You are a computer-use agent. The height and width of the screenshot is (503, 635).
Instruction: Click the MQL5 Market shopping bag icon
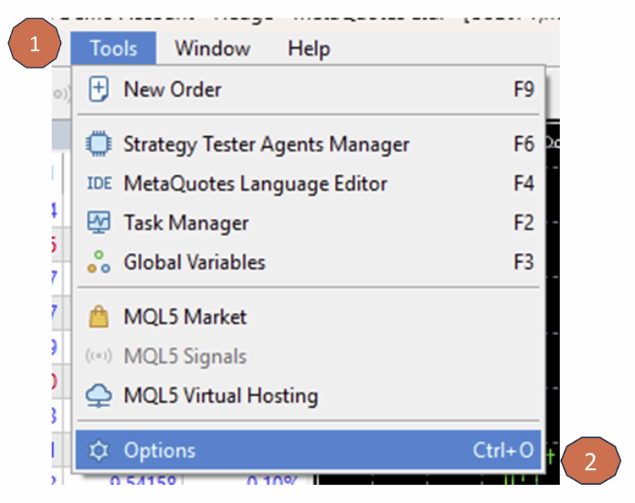[x=98, y=318]
